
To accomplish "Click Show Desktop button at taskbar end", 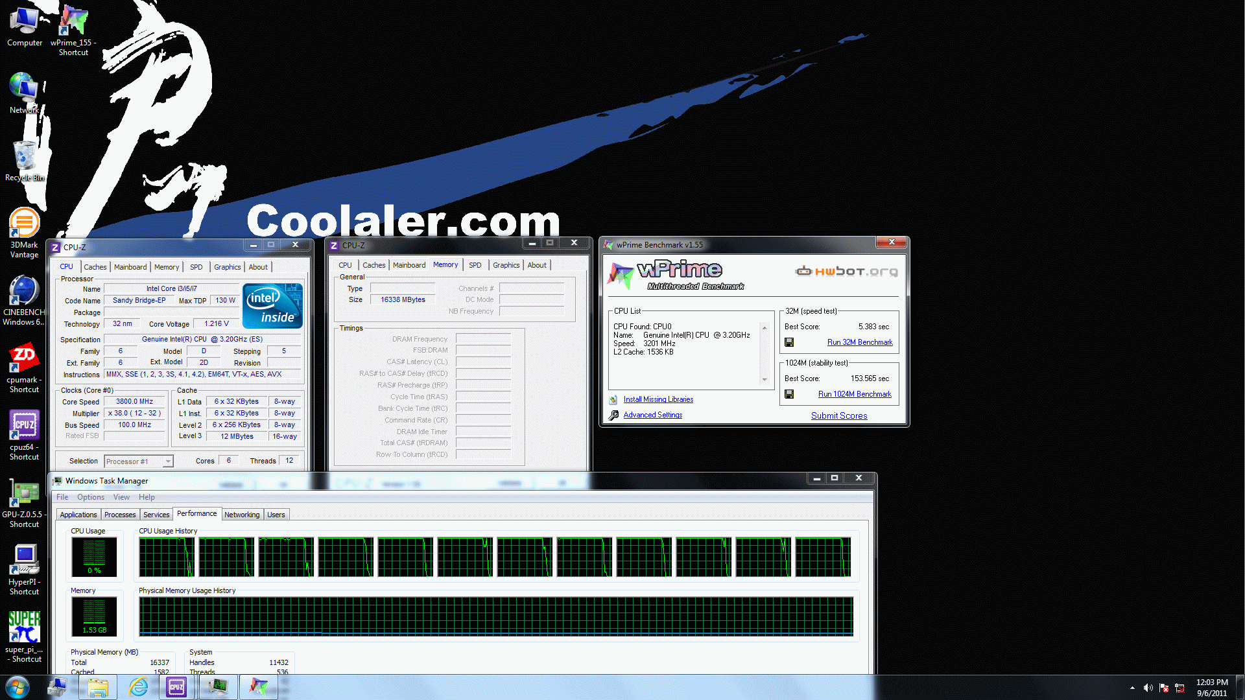I will point(1240,687).
